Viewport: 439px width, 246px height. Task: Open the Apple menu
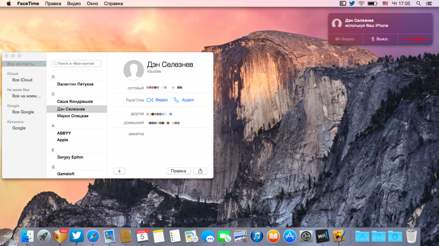click(9, 3)
